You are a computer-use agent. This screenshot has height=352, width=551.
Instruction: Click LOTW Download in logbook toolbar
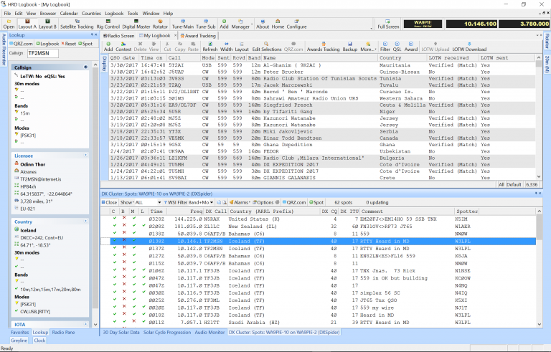(x=469, y=47)
